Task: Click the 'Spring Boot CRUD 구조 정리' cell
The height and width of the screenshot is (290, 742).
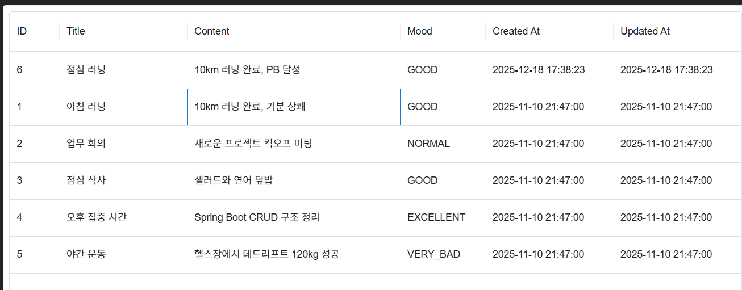Action: [294, 217]
